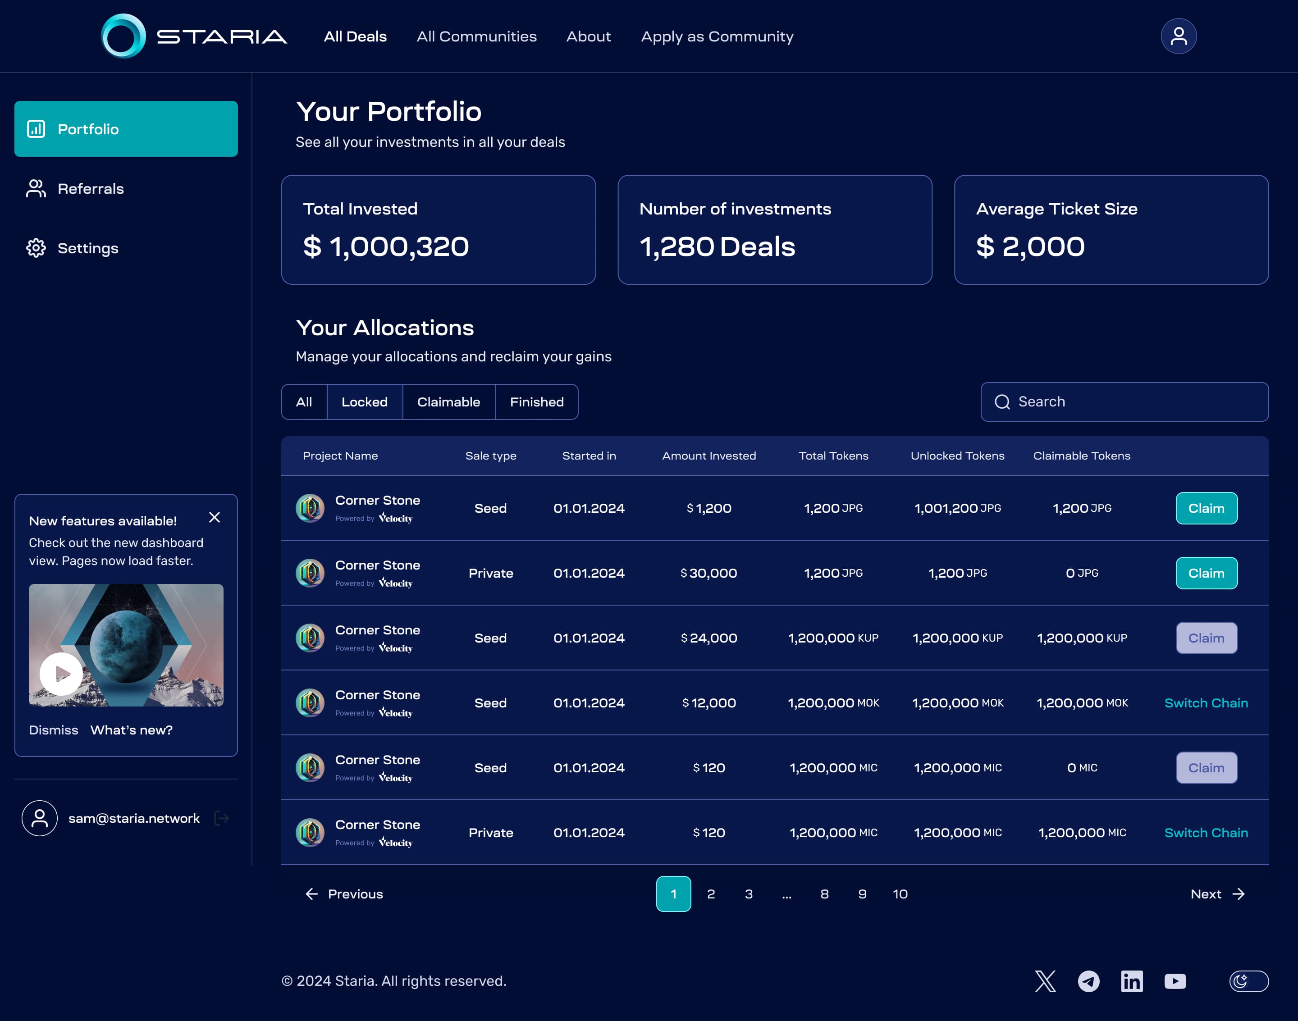Toggle the dark mode switch in footer
Viewport: 1298px width, 1021px height.
(x=1248, y=981)
